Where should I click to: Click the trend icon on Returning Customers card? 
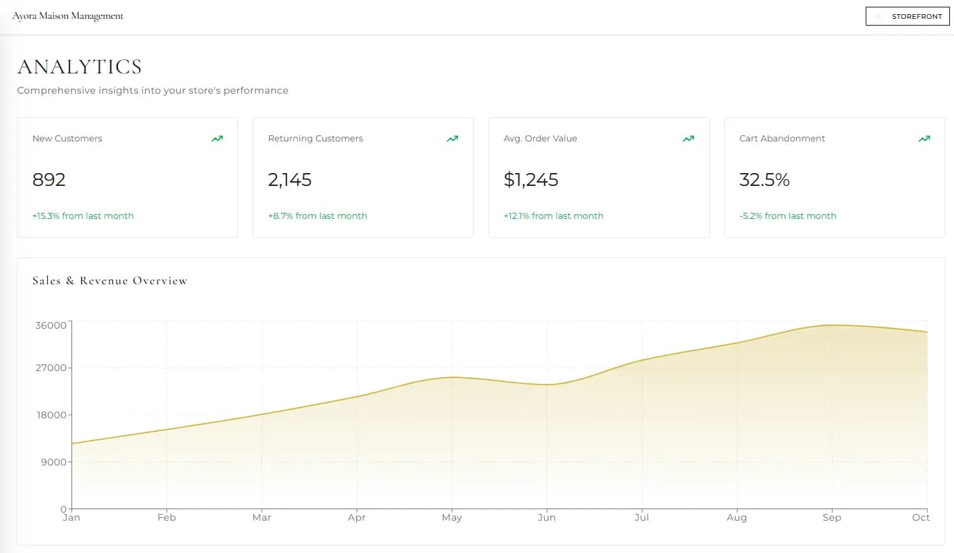click(x=452, y=139)
